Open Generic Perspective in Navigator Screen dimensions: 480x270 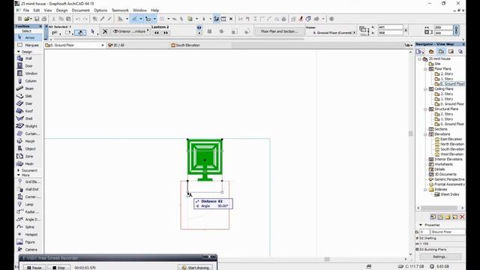point(447,179)
